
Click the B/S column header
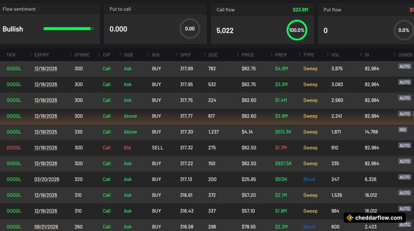[156, 55]
